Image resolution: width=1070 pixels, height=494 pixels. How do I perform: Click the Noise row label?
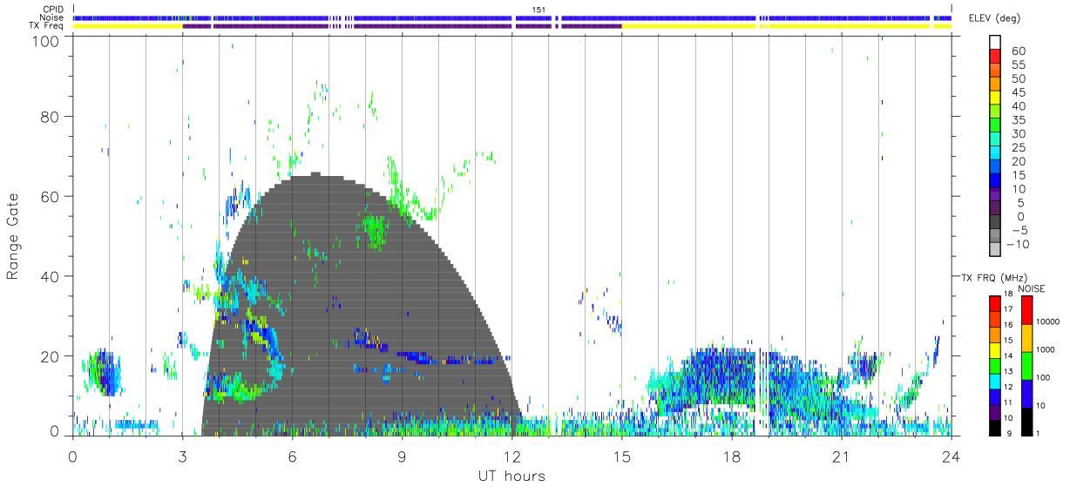click(x=51, y=17)
